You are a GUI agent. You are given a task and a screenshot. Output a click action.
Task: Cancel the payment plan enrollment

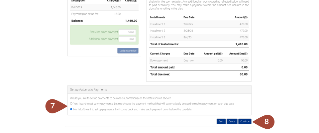232,121
